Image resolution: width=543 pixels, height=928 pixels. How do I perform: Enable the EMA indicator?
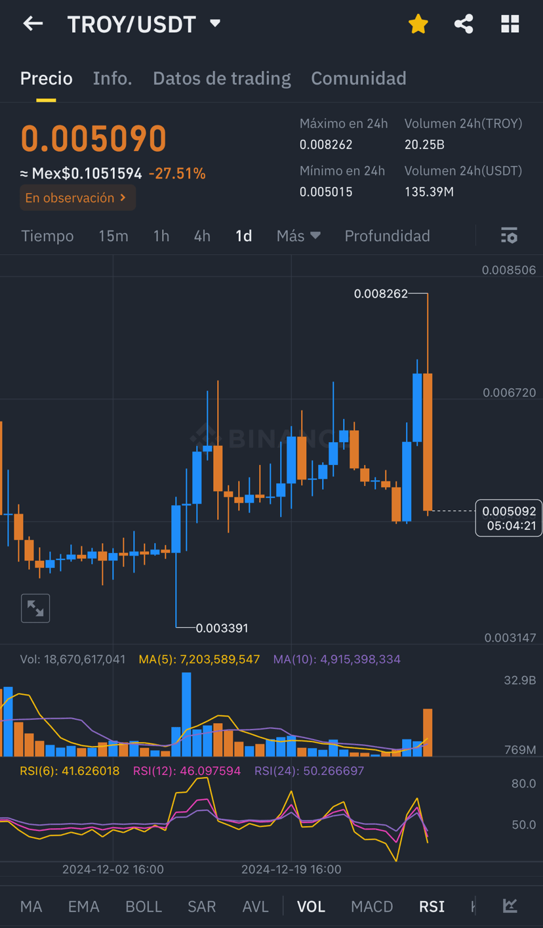click(x=83, y=906)
